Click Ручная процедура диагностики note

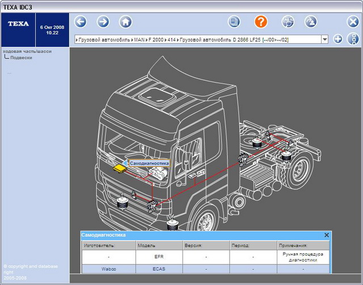pyautogui.click(x=303, y=257)
